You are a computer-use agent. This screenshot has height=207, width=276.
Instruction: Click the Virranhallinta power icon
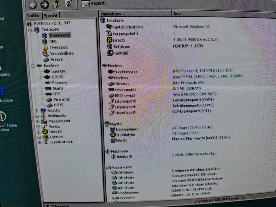45,53
